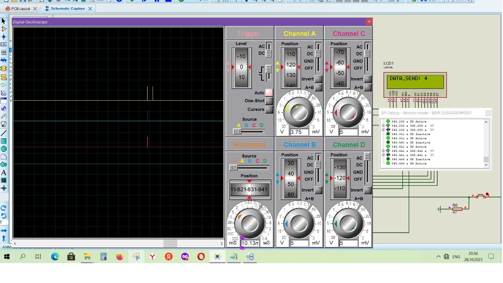Click the Horizontal timebase value field
Viewport: 503px width, 283px height.
(x=250, y=243)
